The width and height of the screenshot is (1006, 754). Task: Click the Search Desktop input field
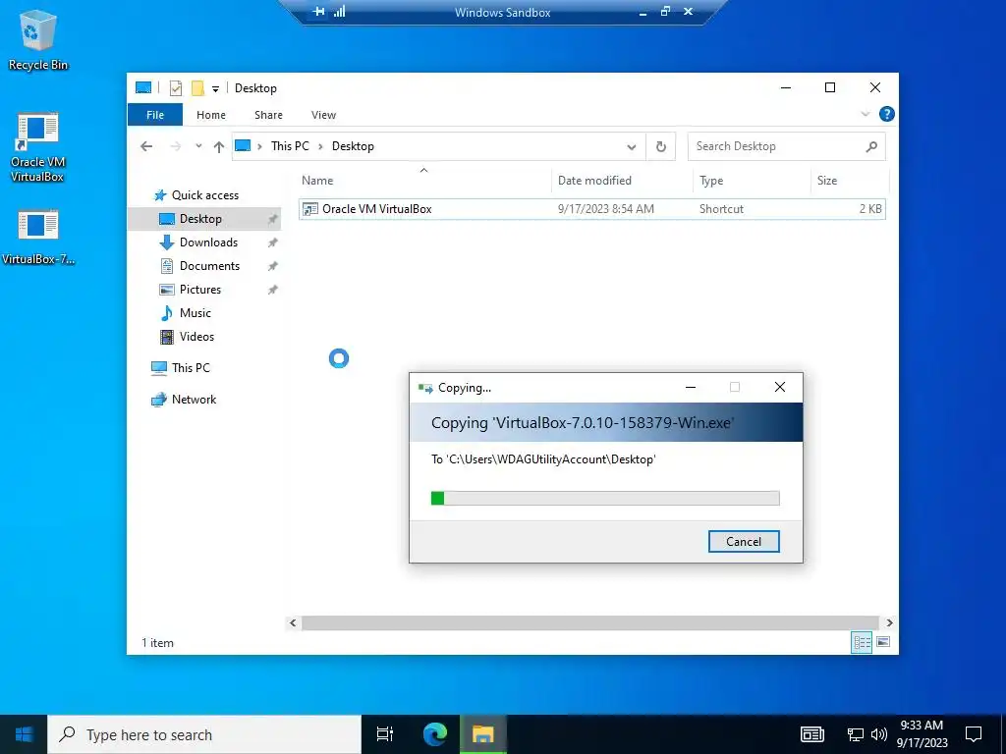pyautogui.click(x=776, y=146)
